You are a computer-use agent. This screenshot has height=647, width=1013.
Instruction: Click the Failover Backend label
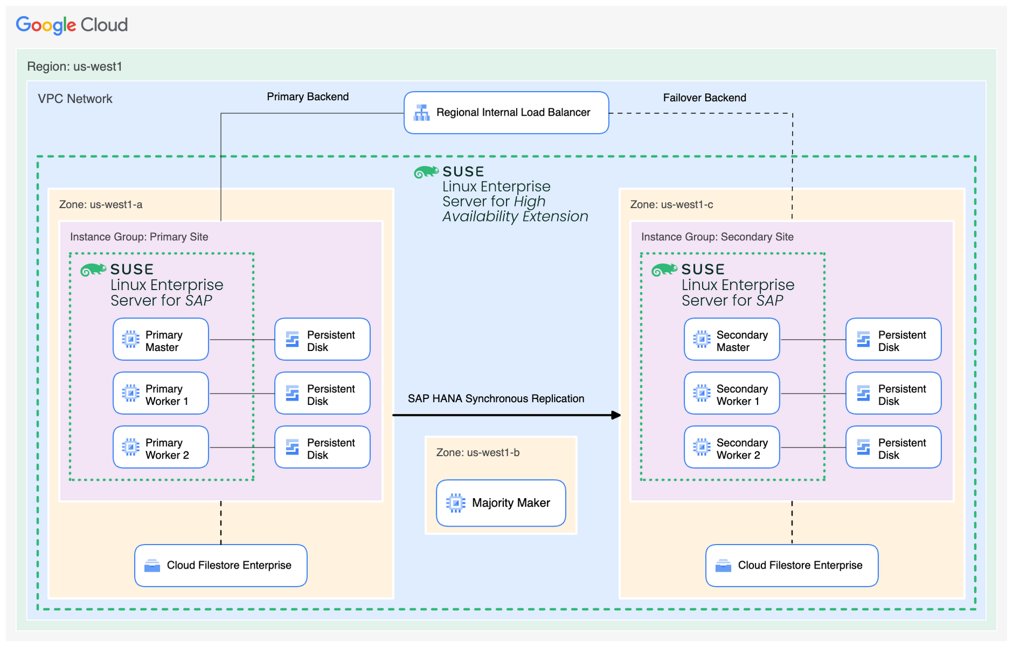point(704,98)
